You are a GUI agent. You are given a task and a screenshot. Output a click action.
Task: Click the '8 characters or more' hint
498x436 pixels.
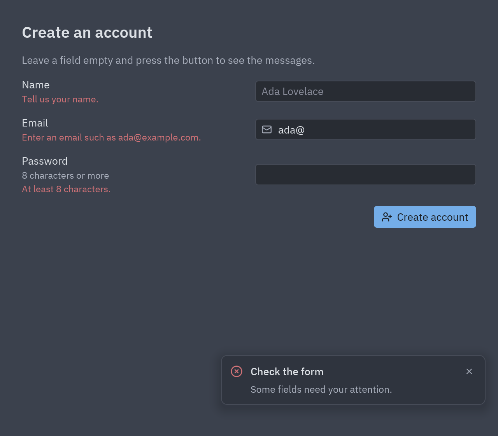coord(65,176)
